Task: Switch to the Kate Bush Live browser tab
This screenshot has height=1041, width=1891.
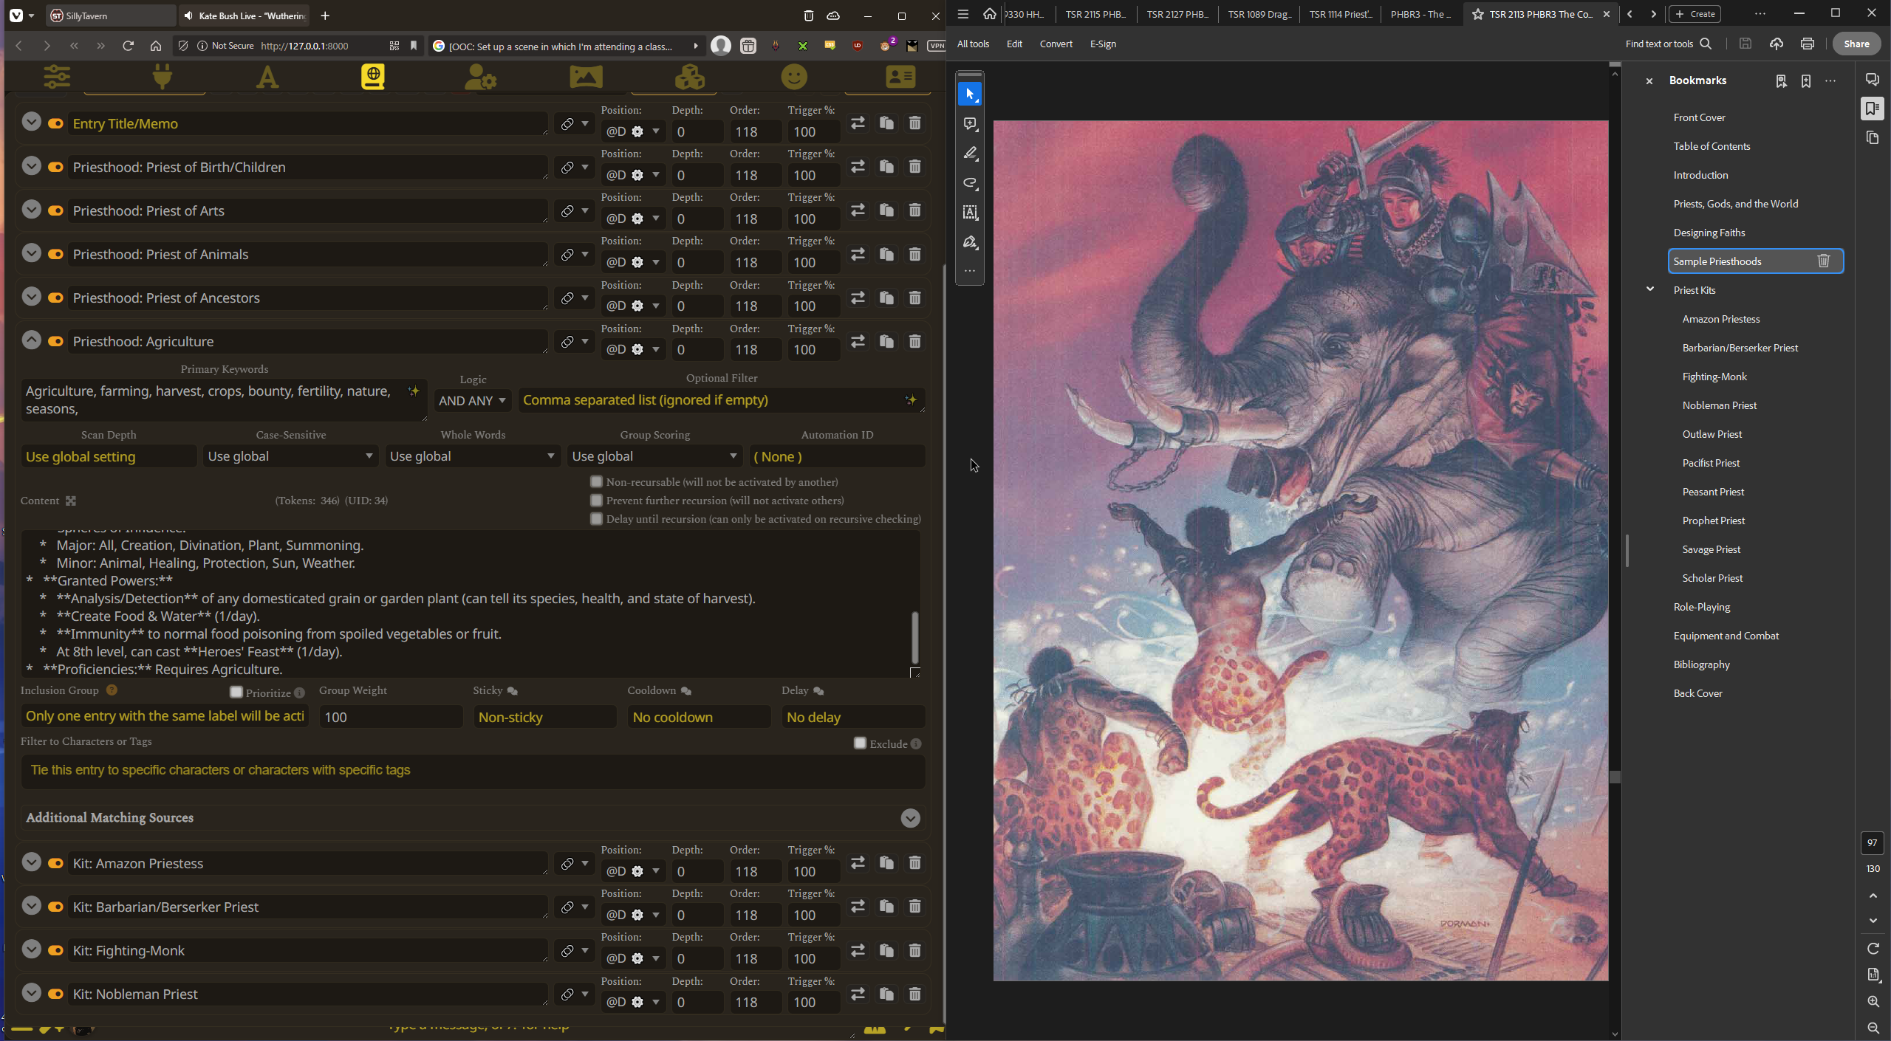Action: click(245, 16)
